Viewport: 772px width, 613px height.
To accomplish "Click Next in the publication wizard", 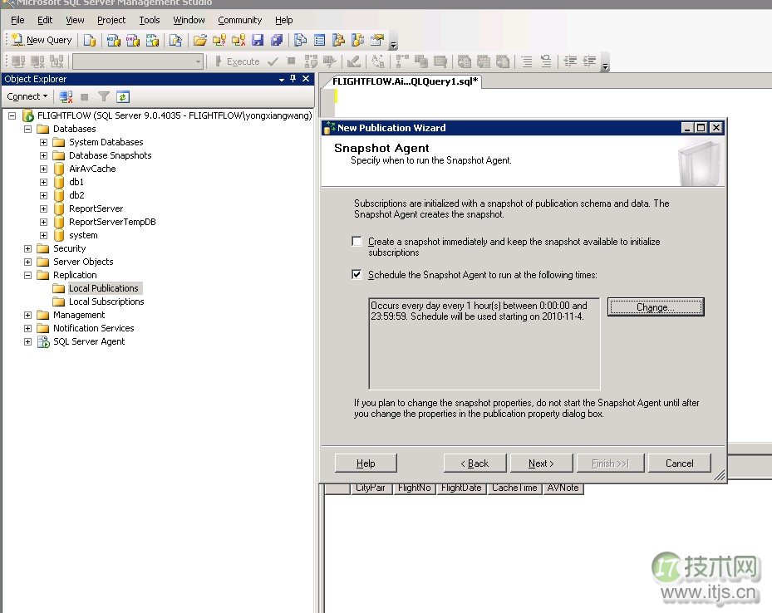I will pyautogui.click(x=541, y=463).
